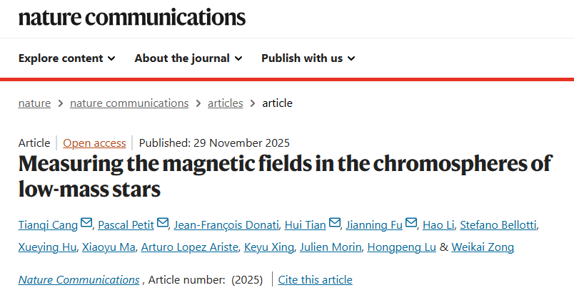
Task: Select Cite this article link
Action: [315, 279]
